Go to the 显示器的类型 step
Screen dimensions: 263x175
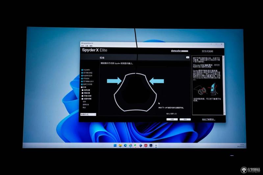(x=87, y=73)
